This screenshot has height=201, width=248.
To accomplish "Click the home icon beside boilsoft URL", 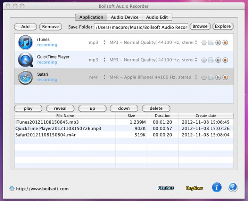I will point(12,188).
